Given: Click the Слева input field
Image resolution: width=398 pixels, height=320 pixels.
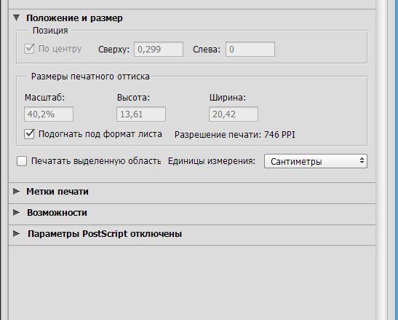Looking at the screenshot, I should pos(250,49).
